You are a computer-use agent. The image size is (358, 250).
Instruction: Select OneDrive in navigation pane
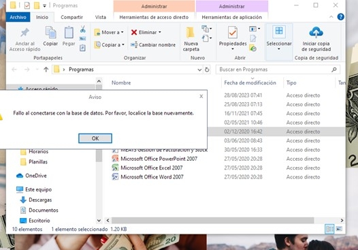pyautogui.click(x=36, y=176)
